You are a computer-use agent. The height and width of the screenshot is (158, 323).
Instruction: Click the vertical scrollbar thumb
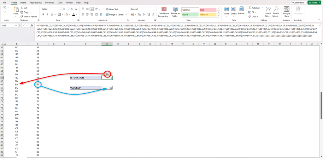[x=321, y=105]
